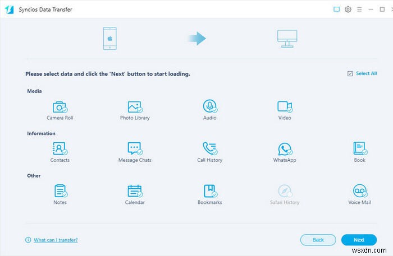Viewport: 393px width, 256px height.
Task: Click the WhatsApp label
Action: pos(285,160)
